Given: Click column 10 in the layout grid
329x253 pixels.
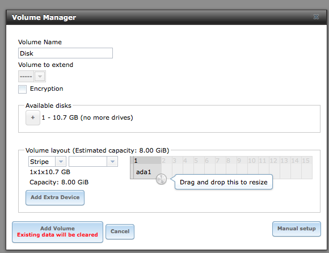Looking at the screenshot, I should coord(253,161).
